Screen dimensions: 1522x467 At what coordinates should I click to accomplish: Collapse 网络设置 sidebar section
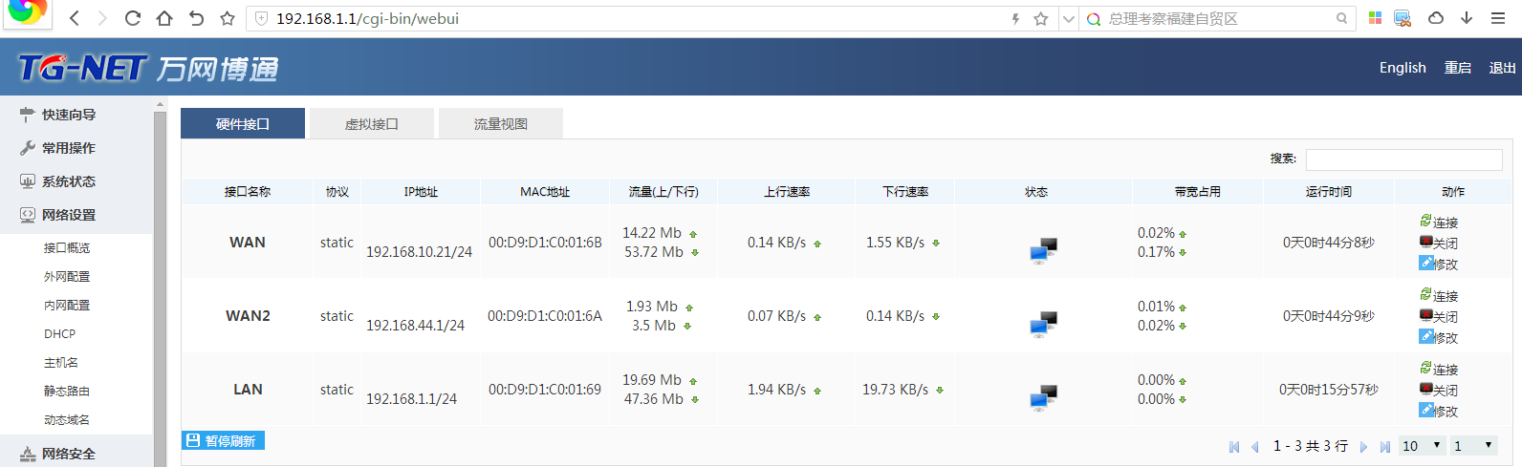69,215
